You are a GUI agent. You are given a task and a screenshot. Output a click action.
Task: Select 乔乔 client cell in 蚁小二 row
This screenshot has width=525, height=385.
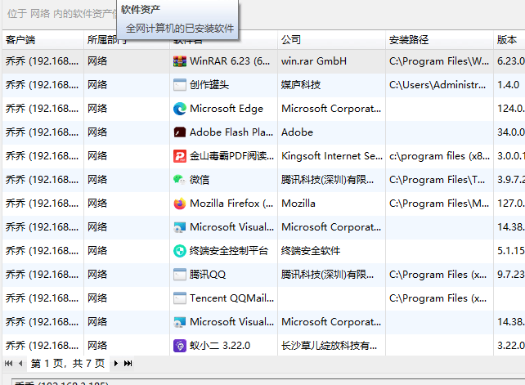click(x=43, y=346)
